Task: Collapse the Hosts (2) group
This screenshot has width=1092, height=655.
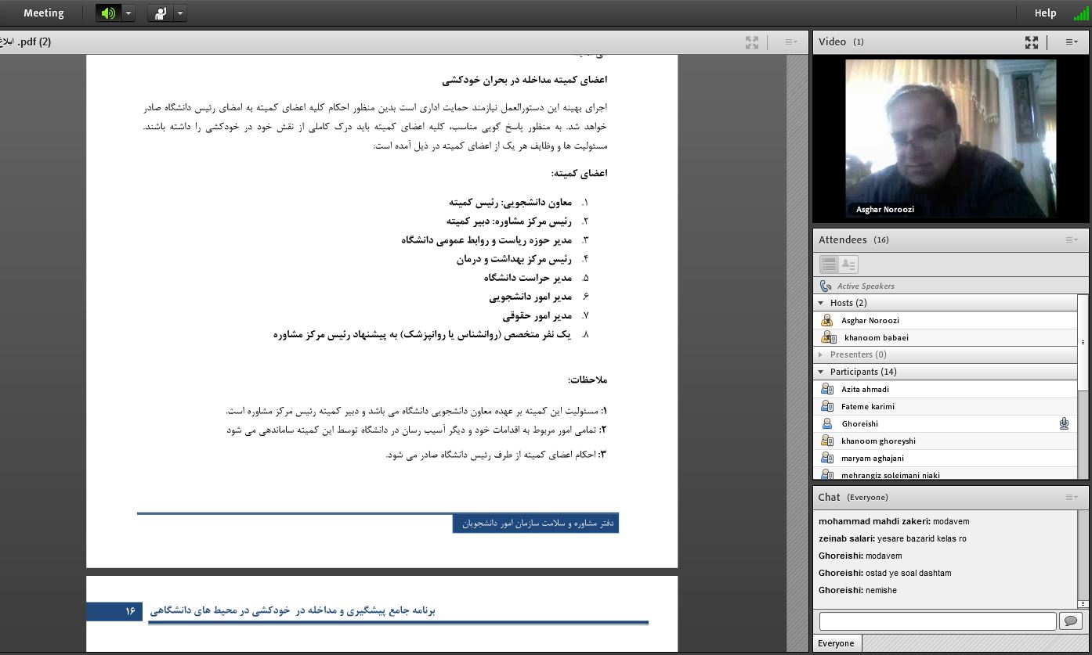Action: pyautogui.click(x=821, y=303)
